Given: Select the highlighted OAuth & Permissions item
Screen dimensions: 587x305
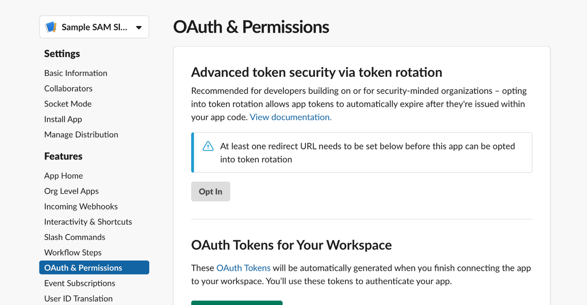Looking at the screenshot, I should [x=83, y=268].
